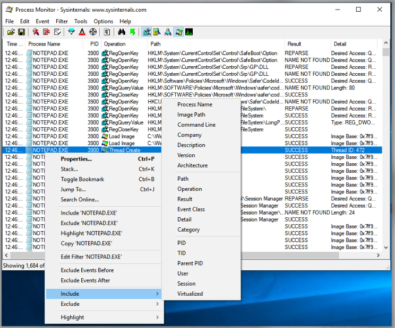
Task: Open the Tools menu
Action: [x=81, y=21]
